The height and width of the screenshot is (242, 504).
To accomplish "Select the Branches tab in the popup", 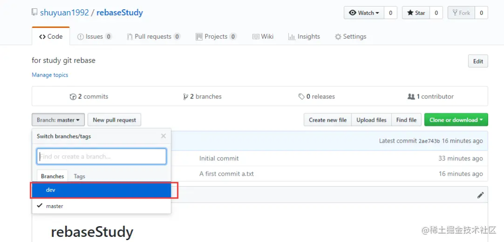I will (52, 176).
